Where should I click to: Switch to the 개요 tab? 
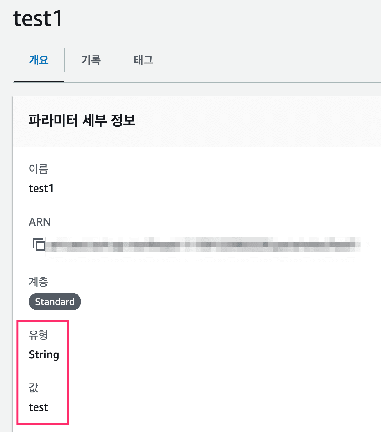click(x=39, y=60)
